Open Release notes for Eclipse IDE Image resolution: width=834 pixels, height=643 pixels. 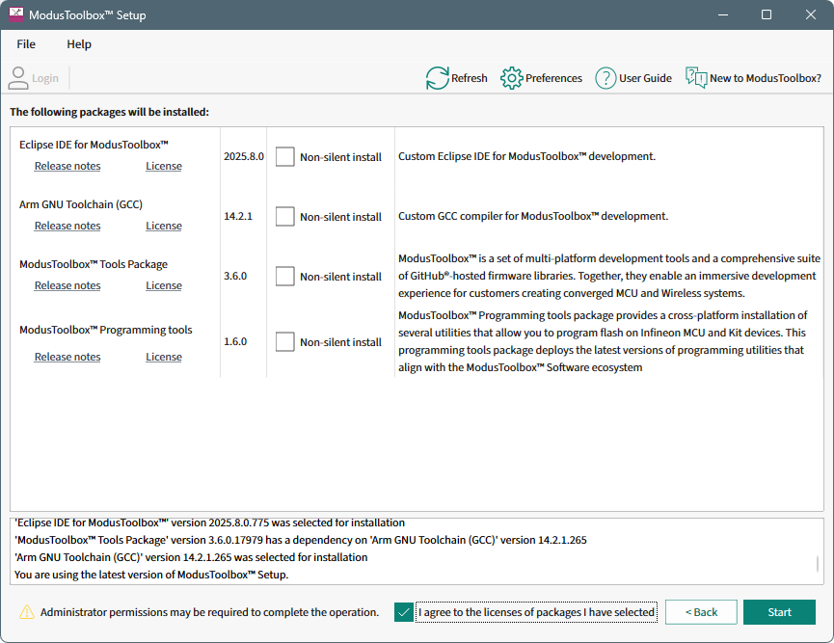pyautogui.click(x=67, y=166)
